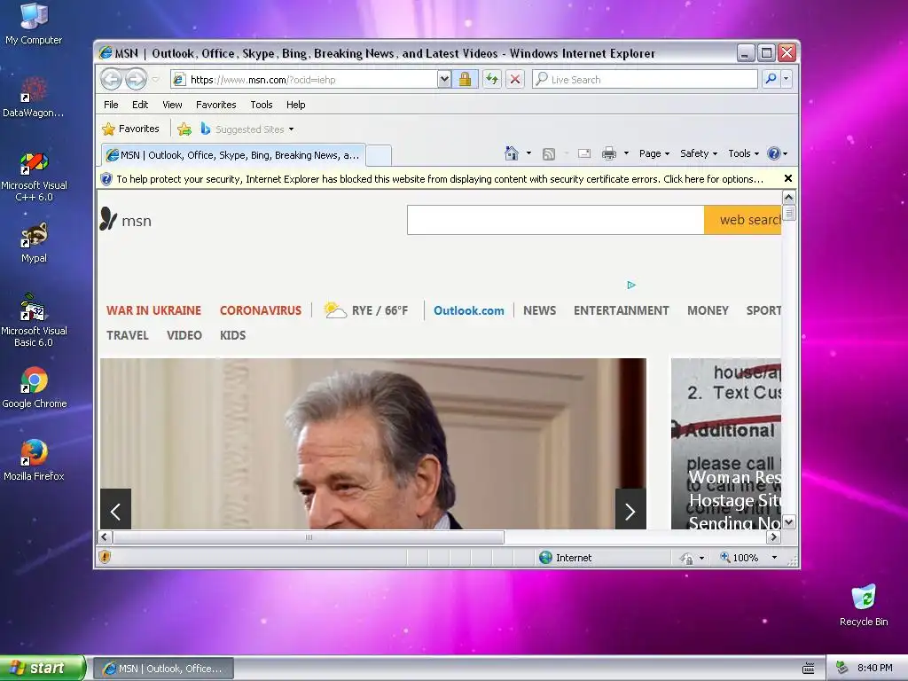Click the Internet zone globe icon
Screen dimensions: 908x681
545,558
